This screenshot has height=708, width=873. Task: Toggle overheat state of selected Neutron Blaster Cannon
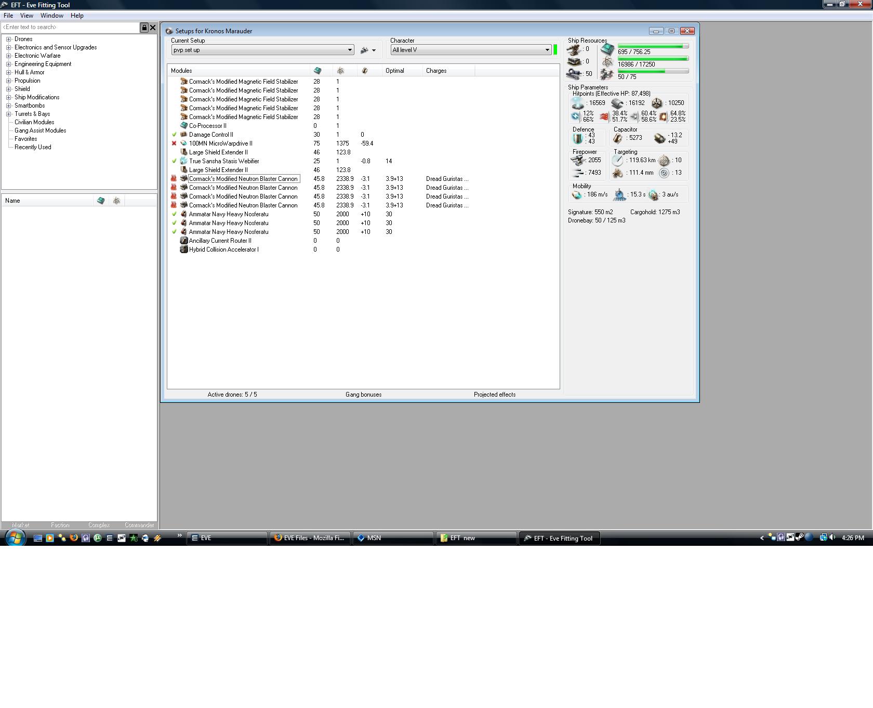pyautogui.click(x=174, y=179)
